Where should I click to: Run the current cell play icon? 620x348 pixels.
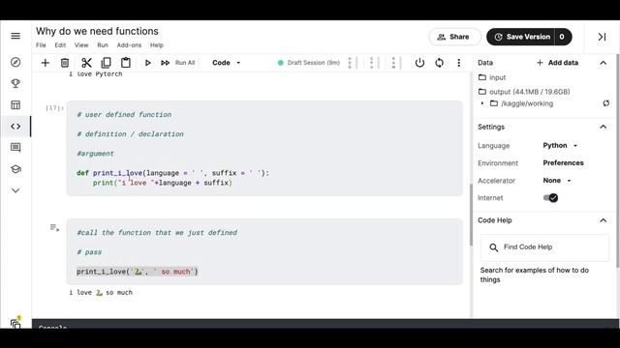147,63
